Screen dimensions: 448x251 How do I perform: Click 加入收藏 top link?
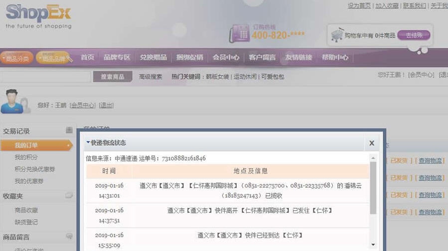point(387,5)
